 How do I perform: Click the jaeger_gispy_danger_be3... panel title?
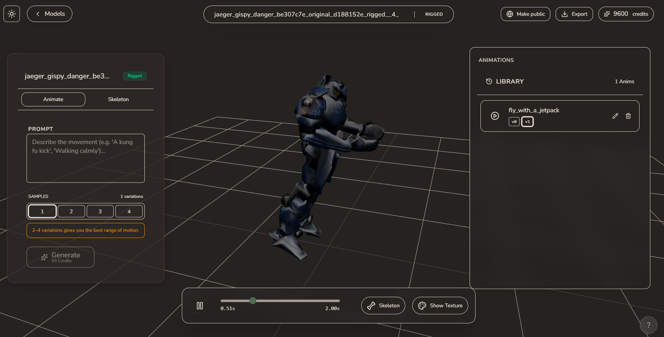coord(67,76)
